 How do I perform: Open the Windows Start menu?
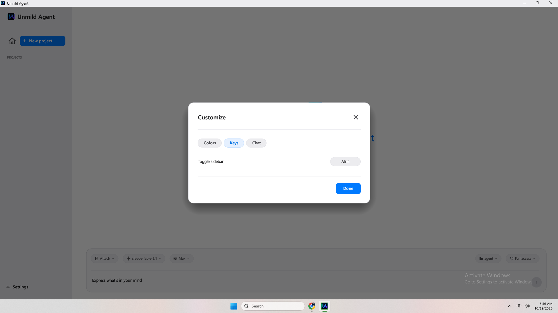pos(234,306)
